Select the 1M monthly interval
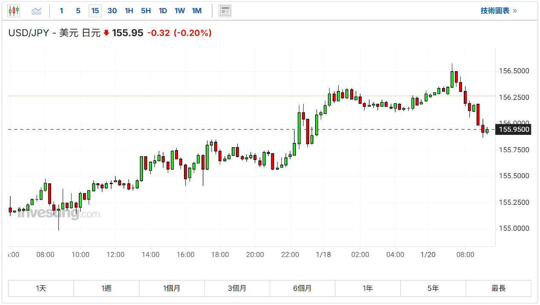 [197, 11]
